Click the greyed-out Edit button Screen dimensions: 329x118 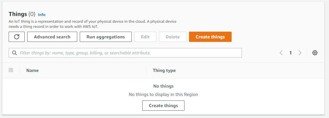click(x=145, y=37)
